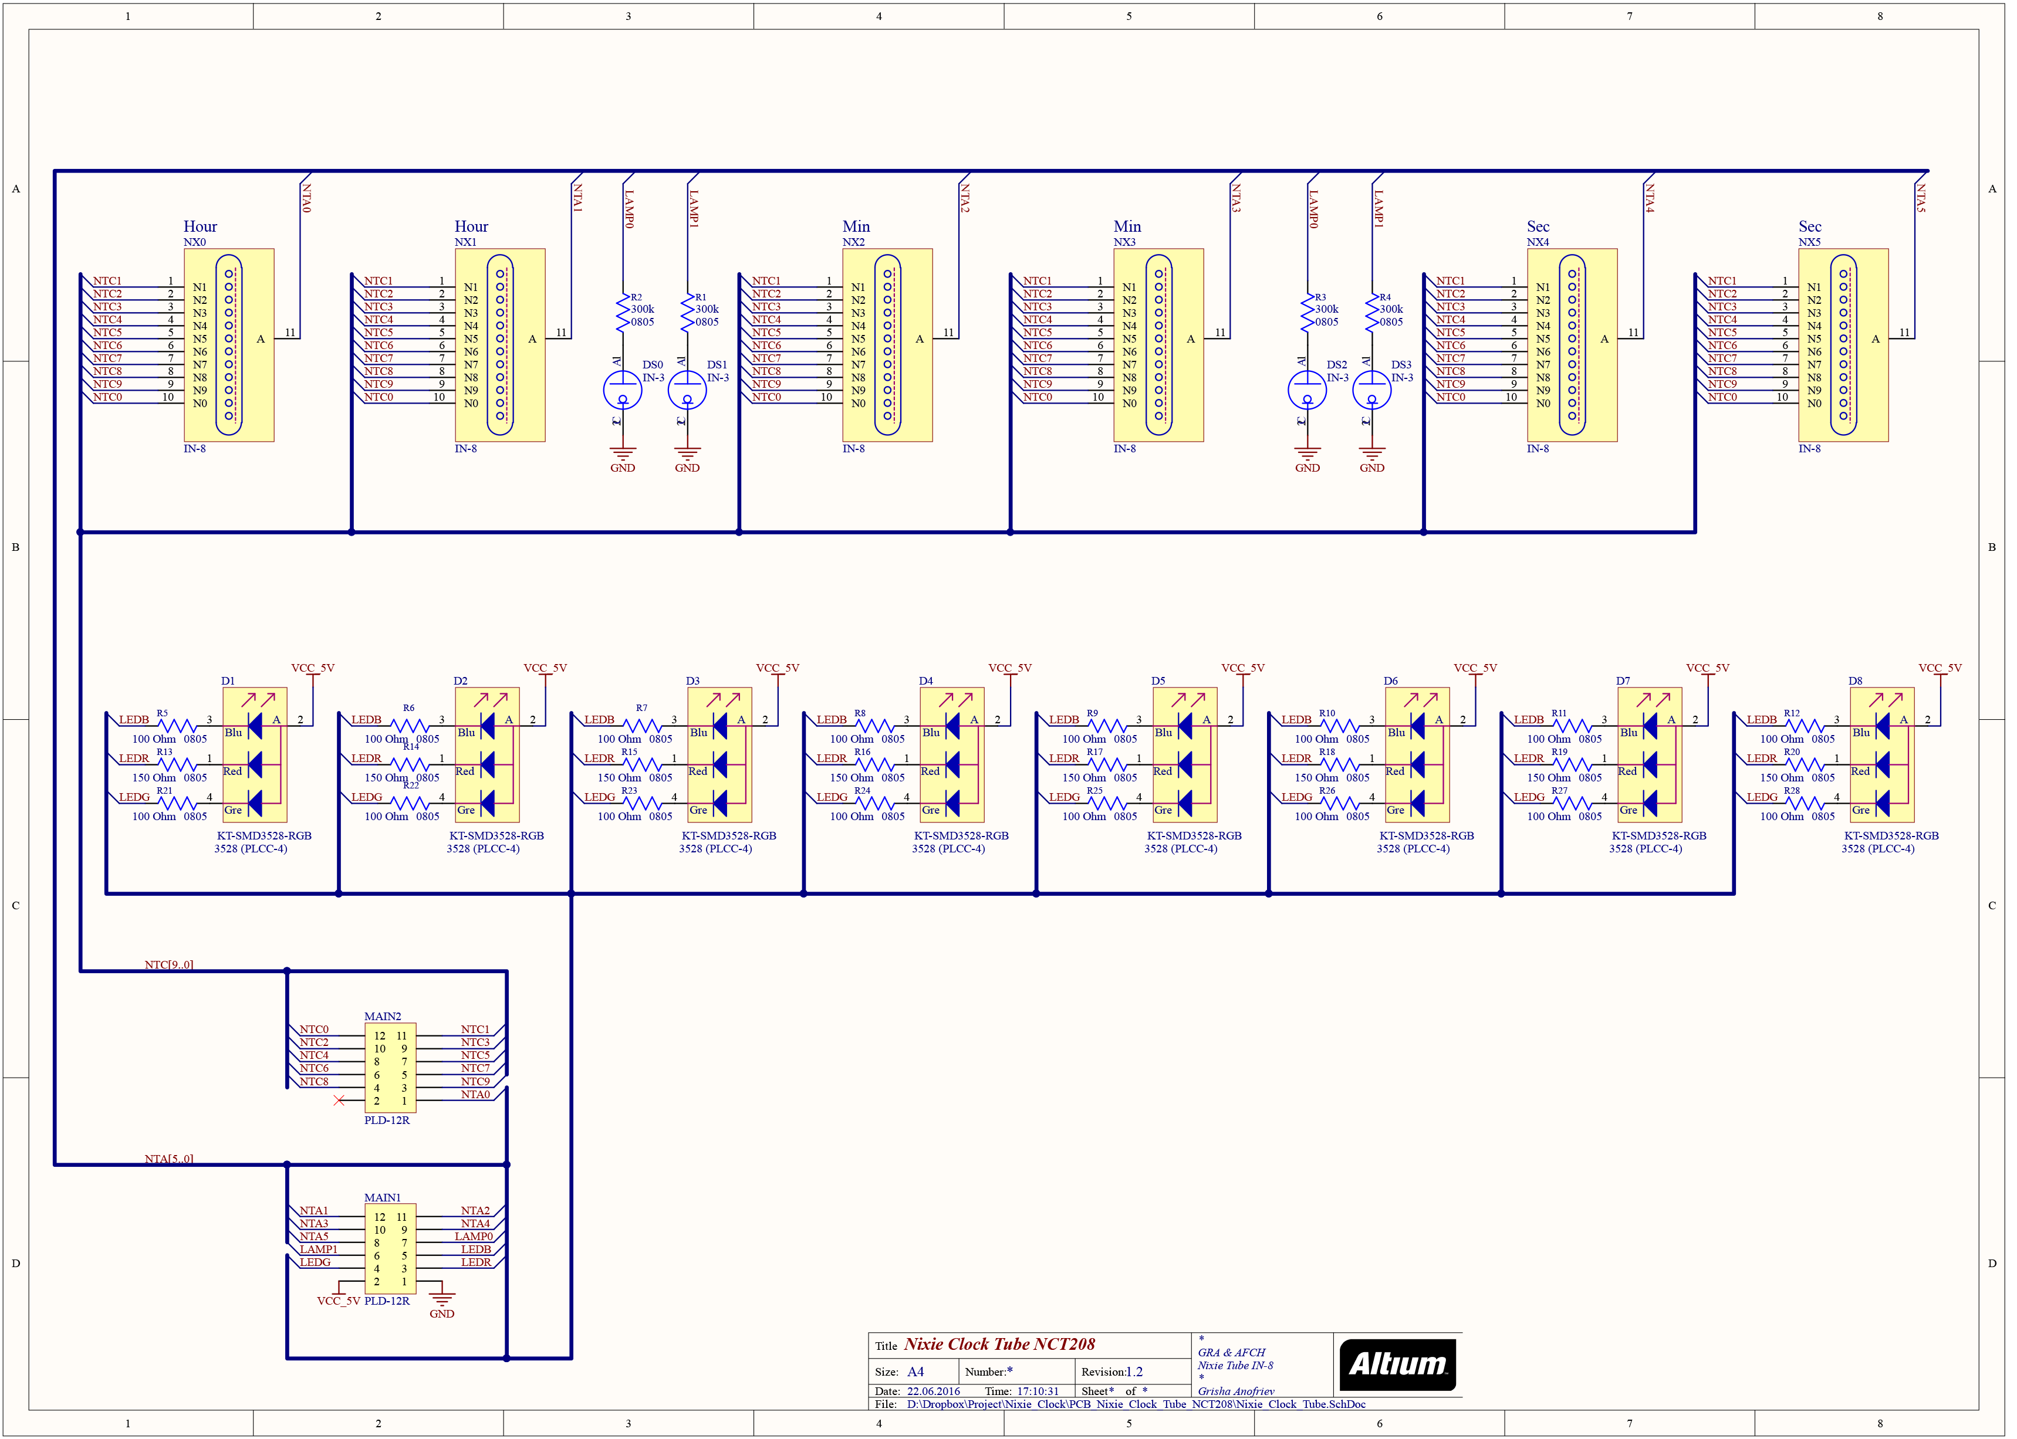The height and width of the screenshot is (1439, 2017).
Task: Click the DS3 IN-3 neon lamp symbol
Action: coord(1371,390)
